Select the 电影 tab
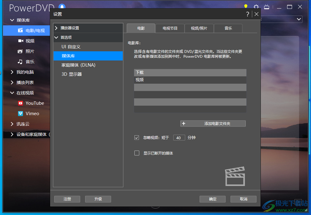Viewport: 311px width, 215px height. point(141,28)
